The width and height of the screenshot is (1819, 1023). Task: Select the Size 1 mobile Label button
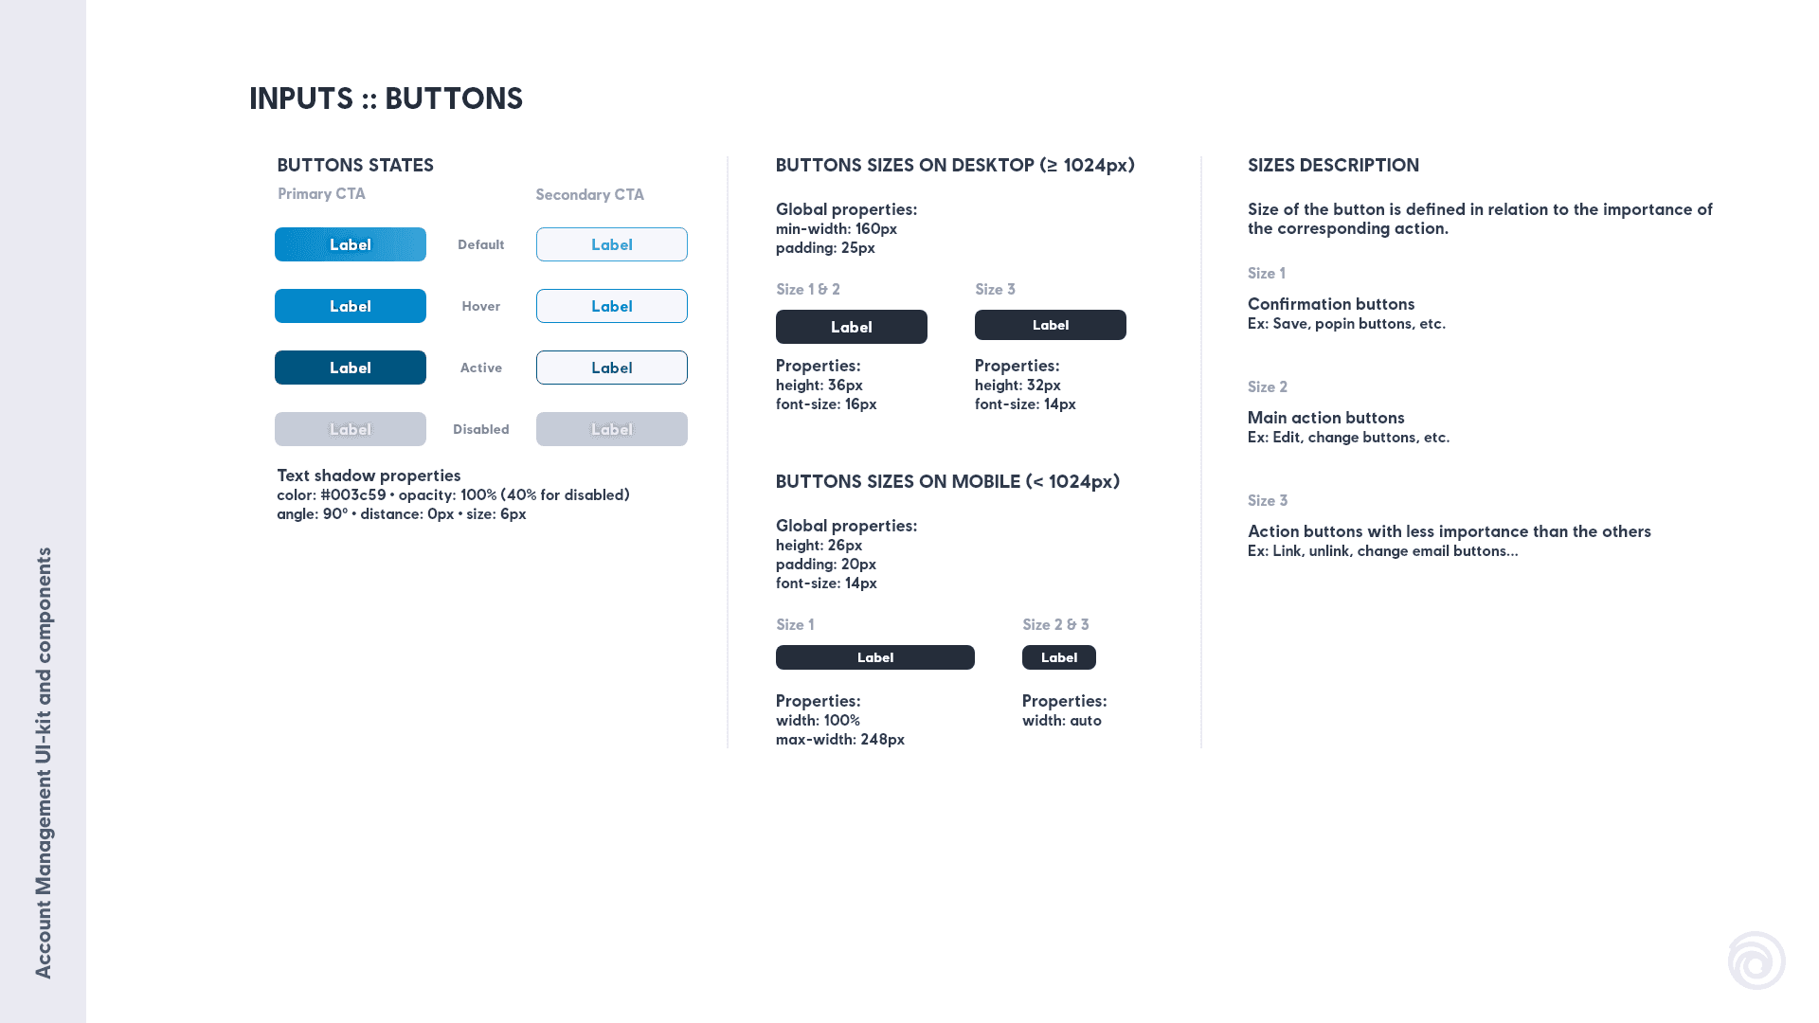pyautogui.click(x=874, y=655)
